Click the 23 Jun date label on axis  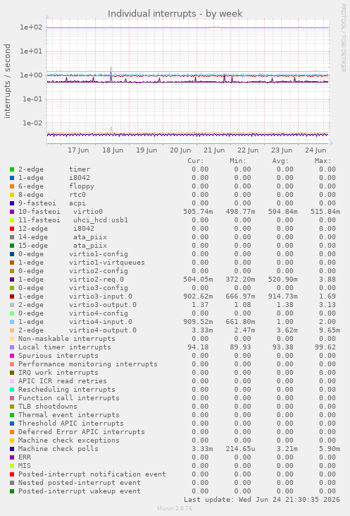(x=282, y=150)
